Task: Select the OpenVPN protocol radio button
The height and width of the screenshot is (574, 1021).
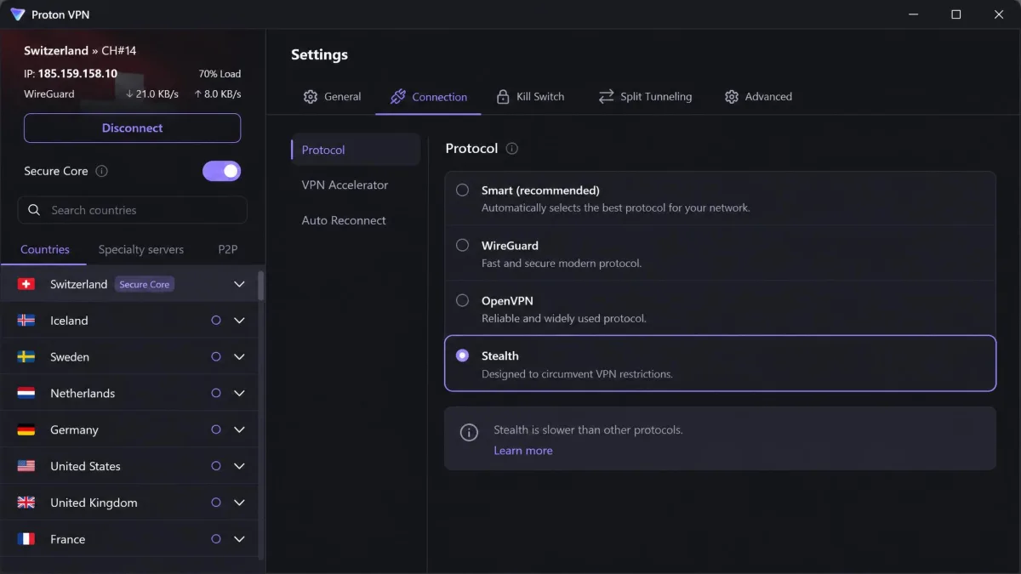Action: tap(462, 300)
